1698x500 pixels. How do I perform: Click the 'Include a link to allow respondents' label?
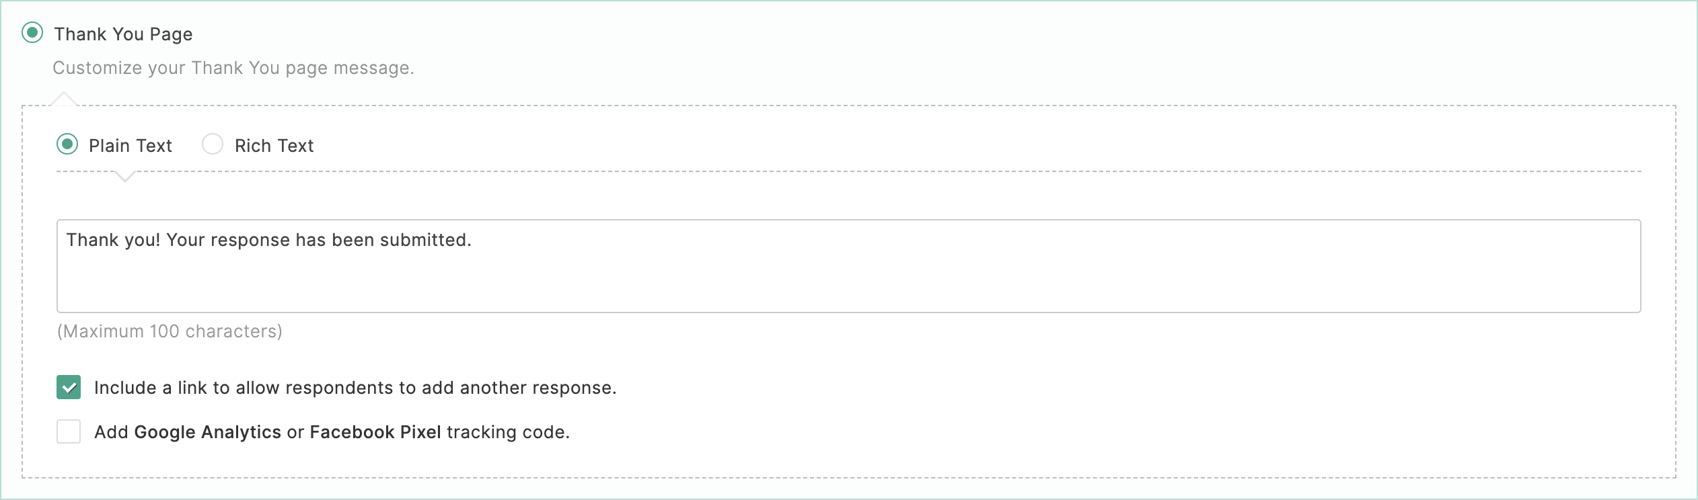click(x=355, y=388)
